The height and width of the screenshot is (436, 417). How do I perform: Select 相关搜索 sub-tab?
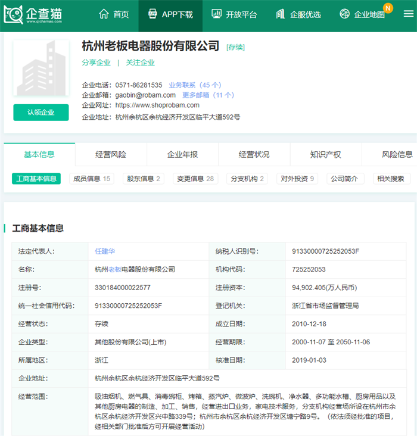[x=391, y=179]
